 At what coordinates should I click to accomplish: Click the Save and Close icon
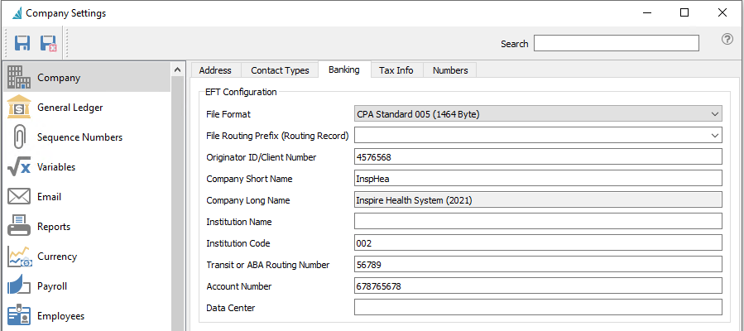(48, 43)
